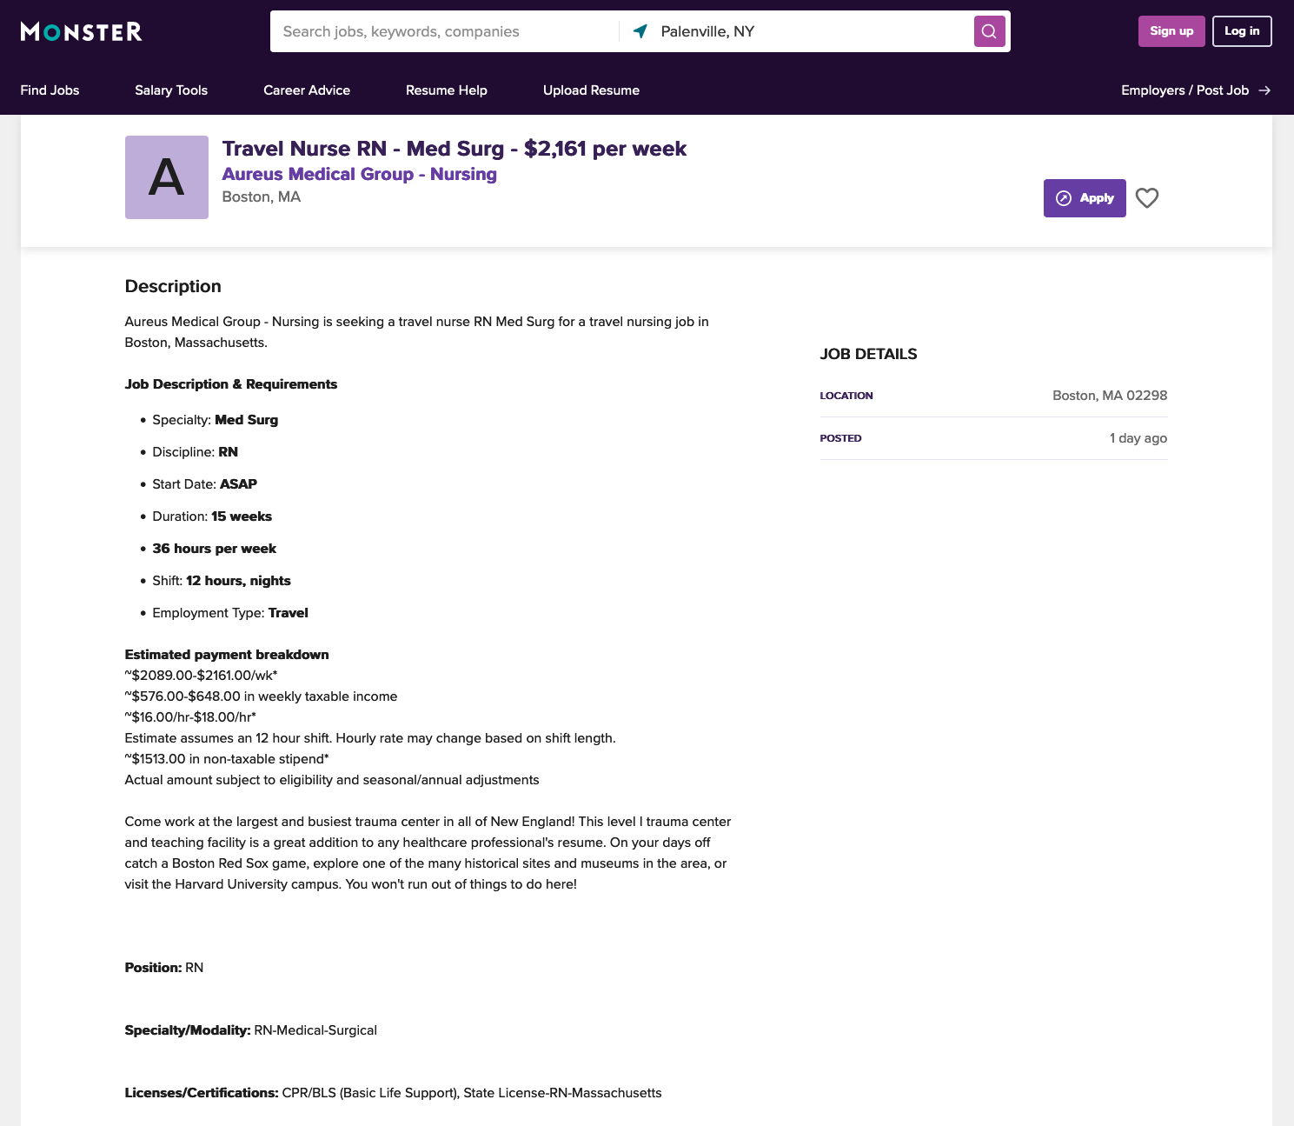1294x1126 pixels.
Task: Click Specialty/Modality: RN-Medical-Surgical line
Action: [x=251, y=1030]
